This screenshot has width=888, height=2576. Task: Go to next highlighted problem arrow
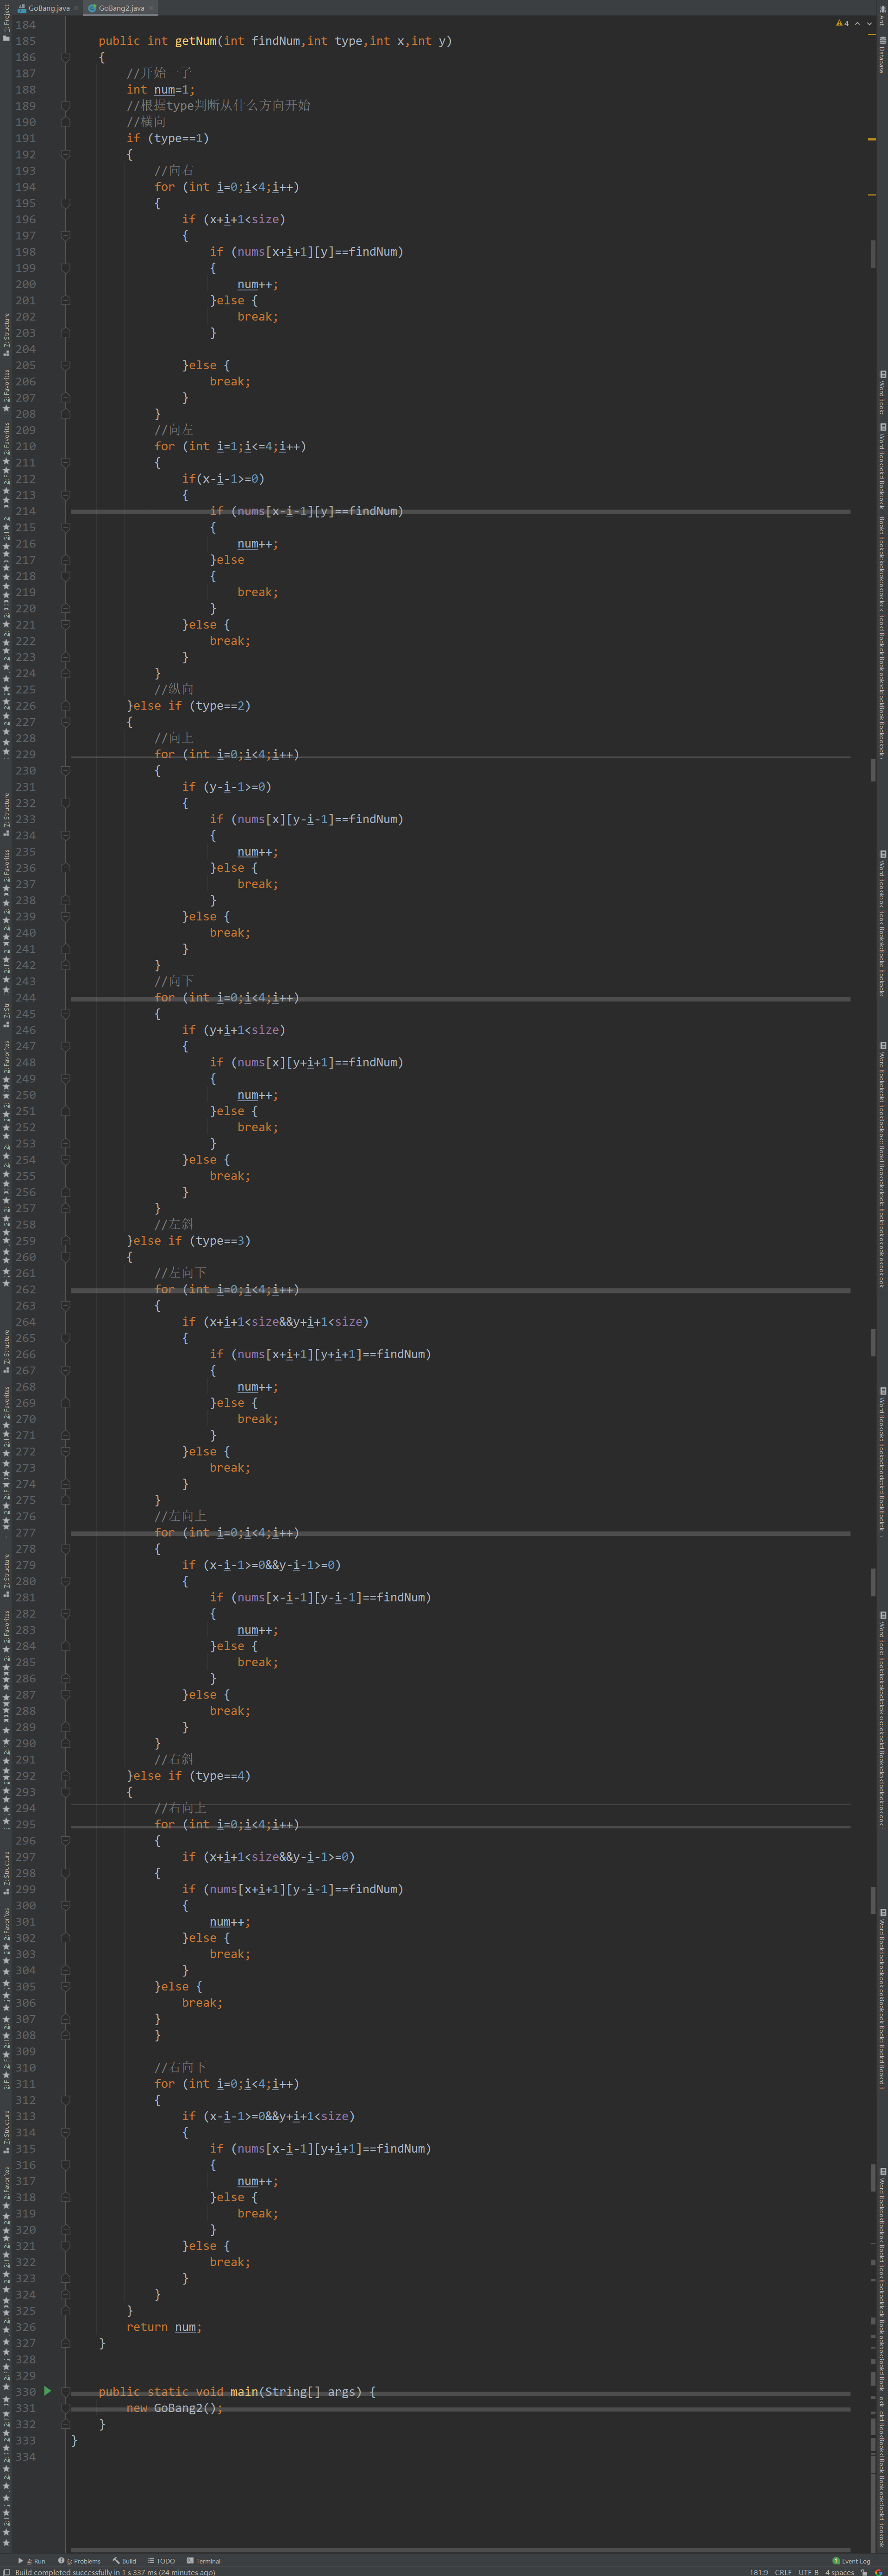coord(869,24)
